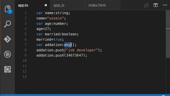
Task: Click the number 27 on line 4
Action: pos(47,29)
